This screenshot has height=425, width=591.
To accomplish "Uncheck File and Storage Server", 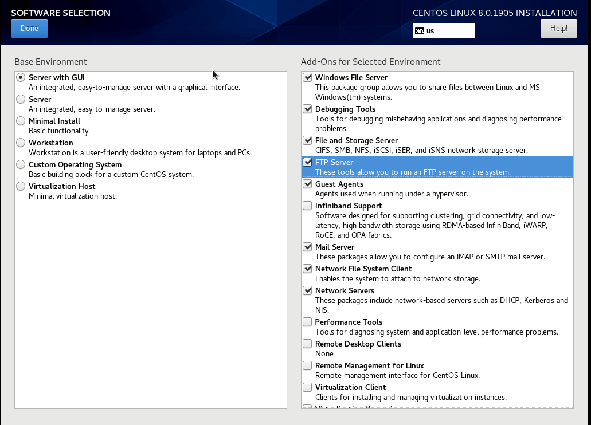I will point(307,140).
